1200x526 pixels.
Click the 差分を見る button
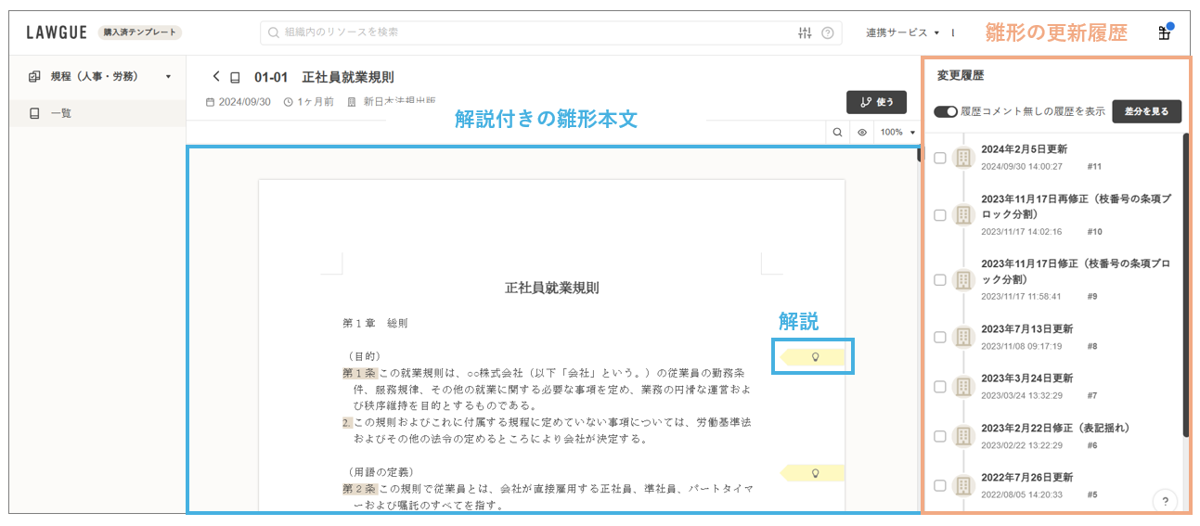[x=1146, y=111]
